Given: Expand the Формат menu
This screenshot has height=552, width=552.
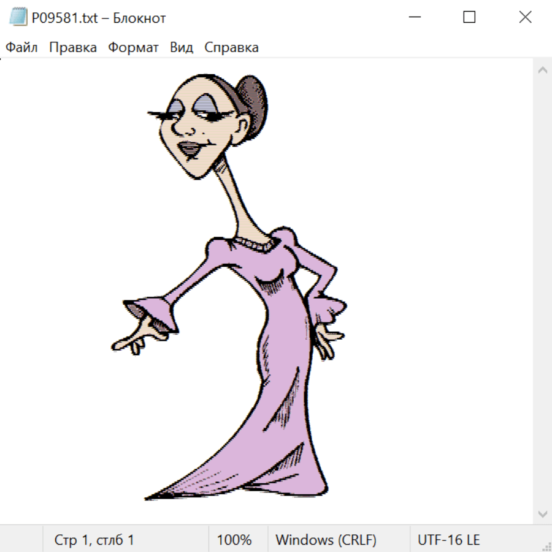Looking at the screenshot, I should 133,48.
